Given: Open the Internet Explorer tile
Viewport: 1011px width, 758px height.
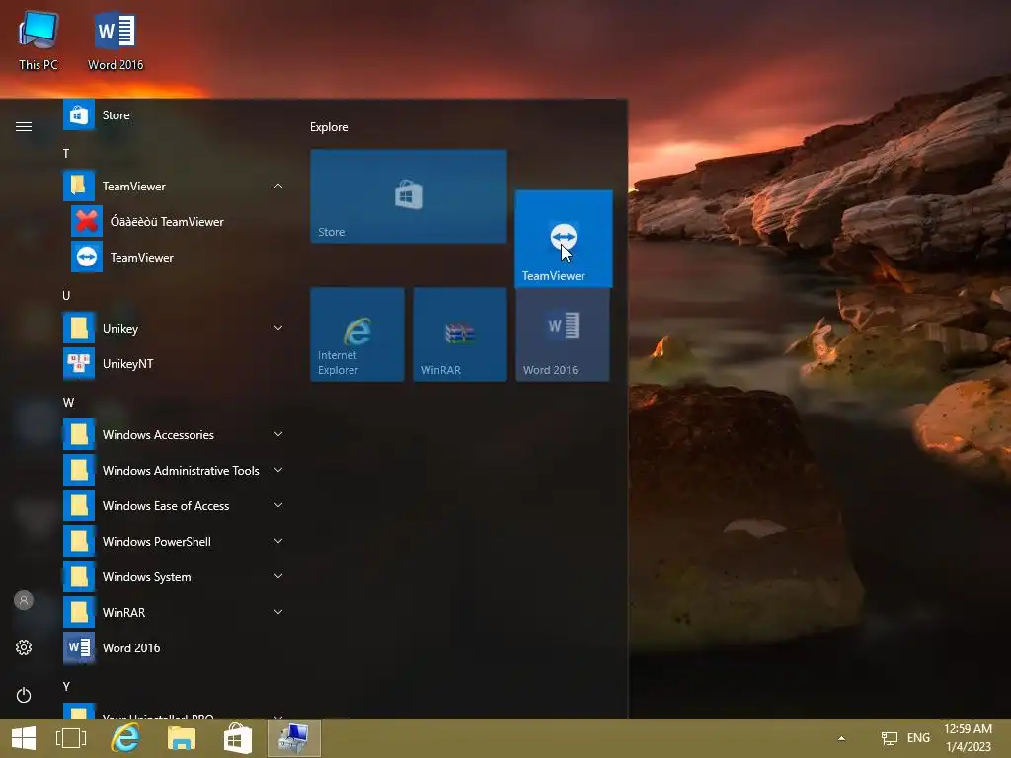Looking at the screenshot, I should (357, 335).
